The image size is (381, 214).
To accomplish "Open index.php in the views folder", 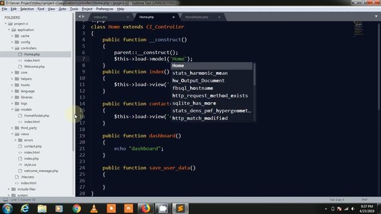I will point(32,159).
